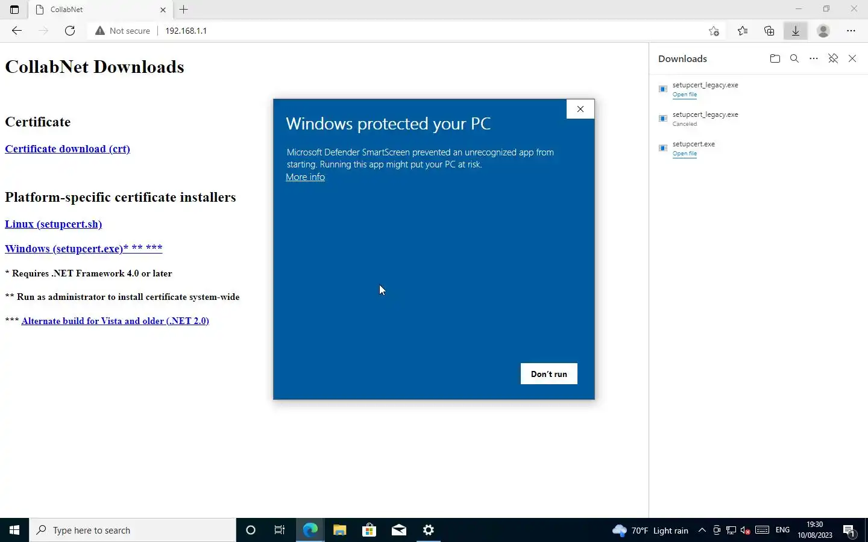Open the Collections icon
868x542 pixels.
tap(769, 31)
